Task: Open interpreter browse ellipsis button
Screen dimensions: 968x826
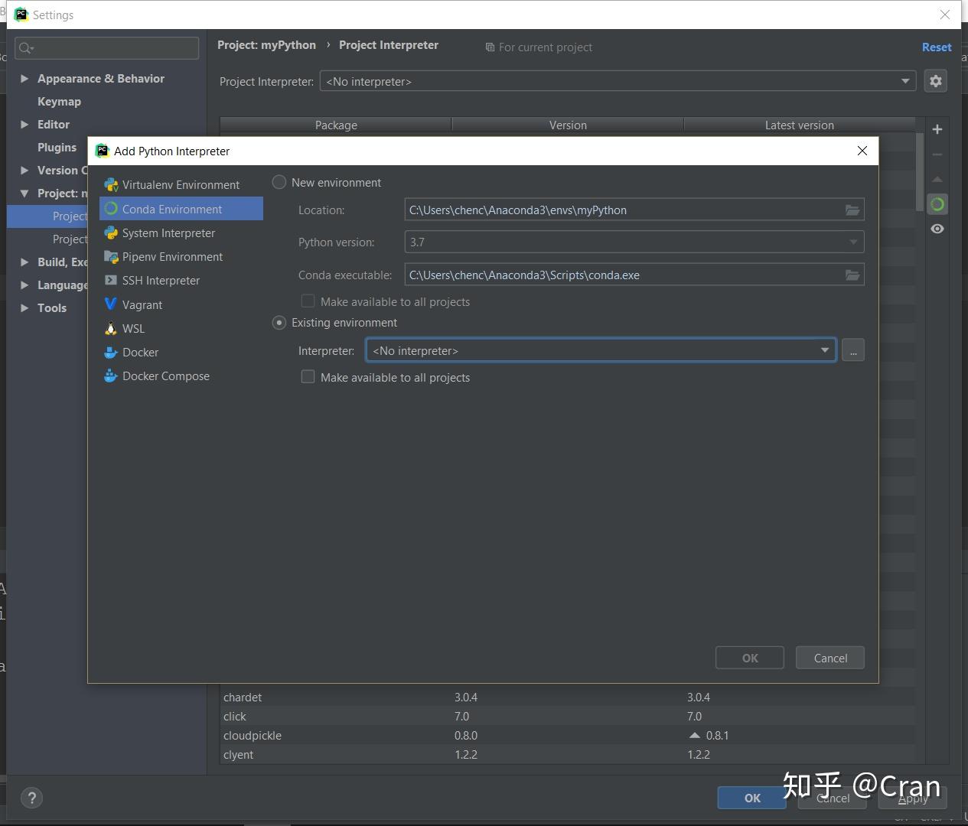Action: (x=853, y=350)
